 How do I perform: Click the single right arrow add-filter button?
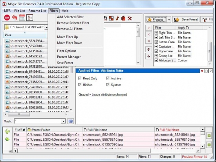pos(148,28)
